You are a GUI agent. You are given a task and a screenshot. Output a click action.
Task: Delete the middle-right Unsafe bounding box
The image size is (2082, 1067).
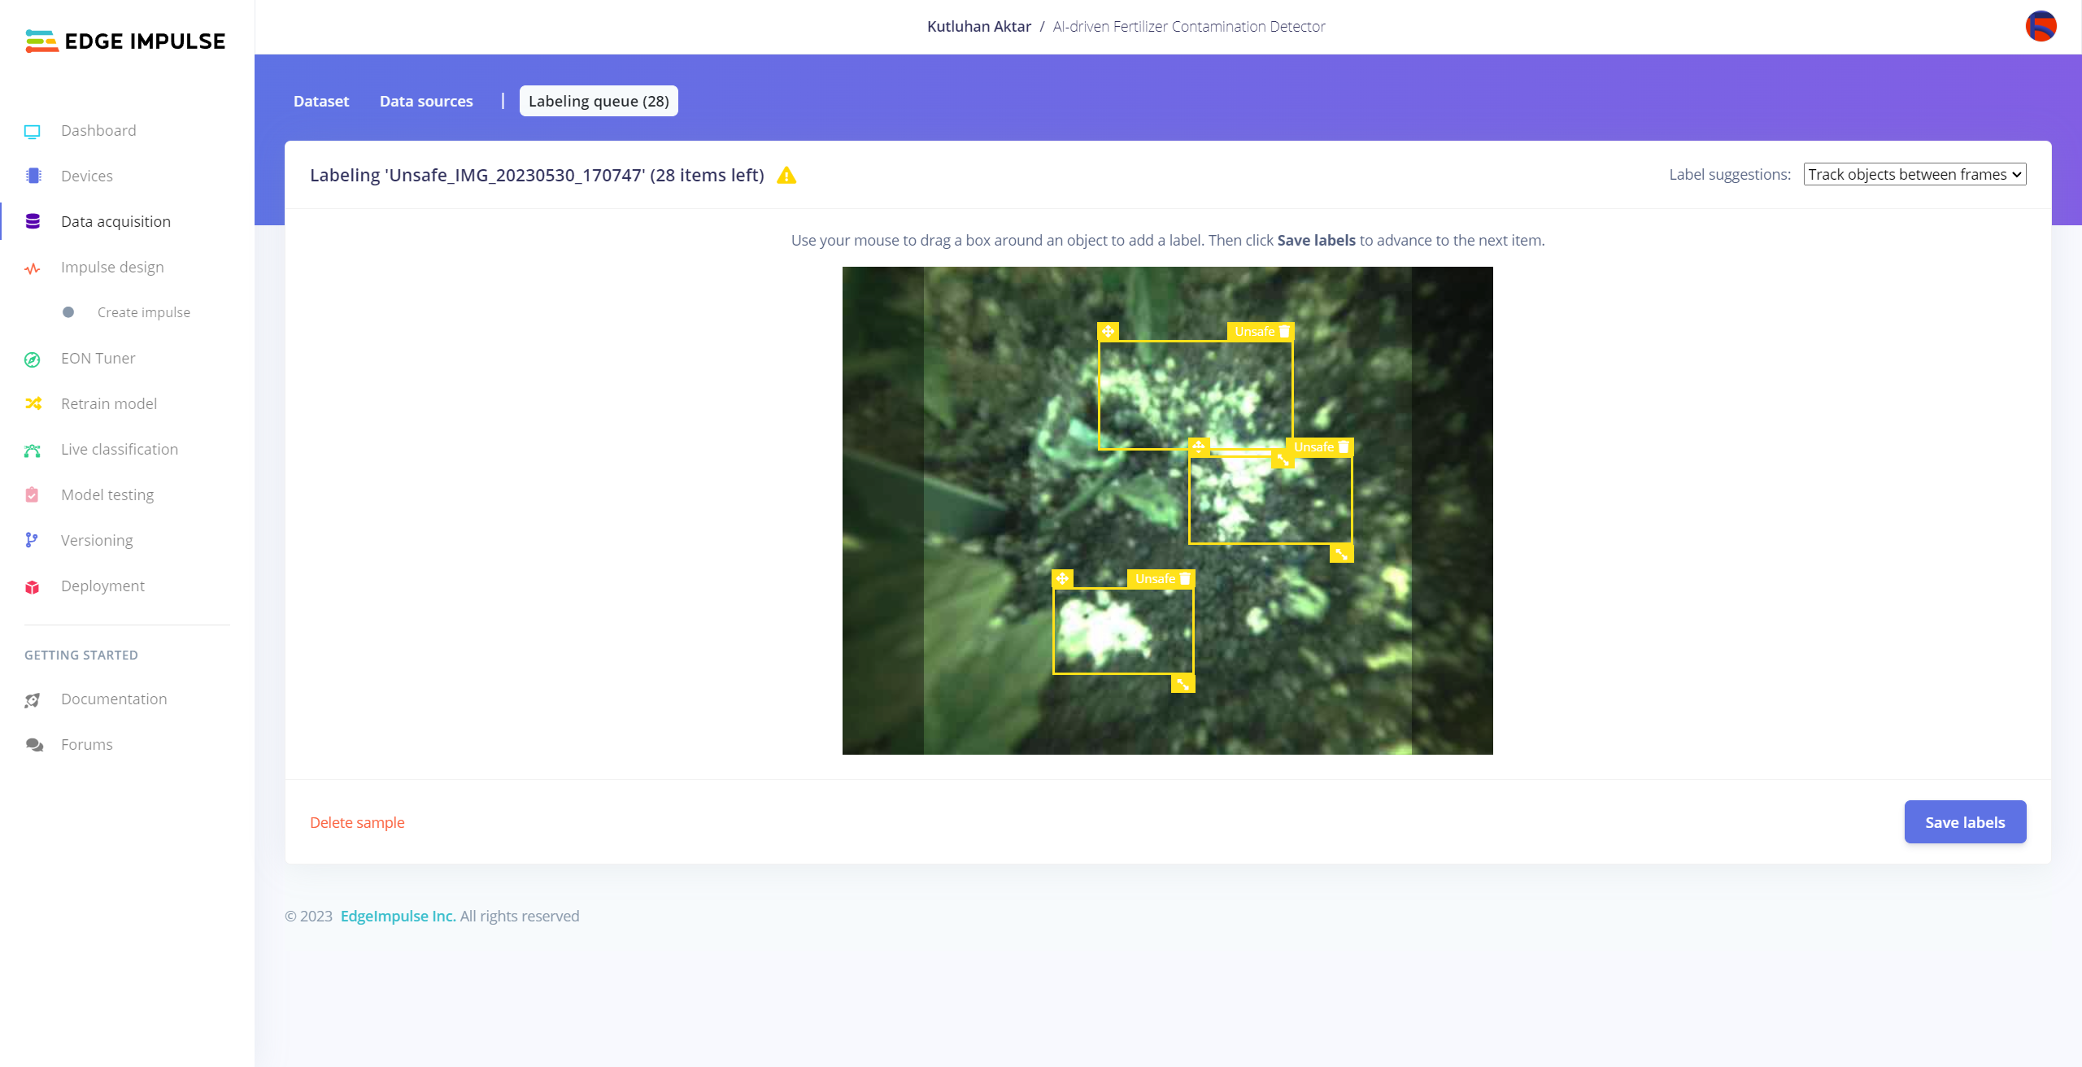[x=1344, y=447]
